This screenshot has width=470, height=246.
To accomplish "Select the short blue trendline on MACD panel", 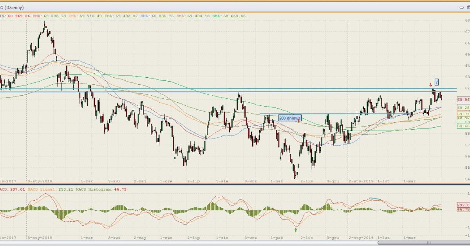I will pyautogui.click(x=375, y=199).
